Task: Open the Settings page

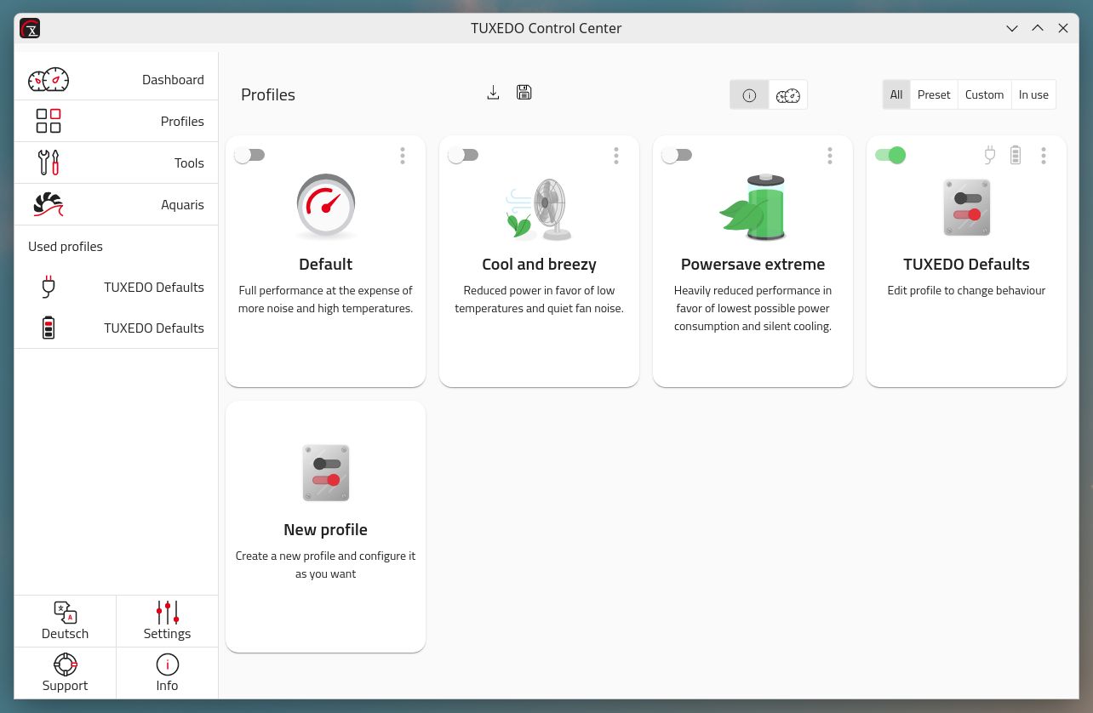Action: pyautogui.click(x=167, y=621)
